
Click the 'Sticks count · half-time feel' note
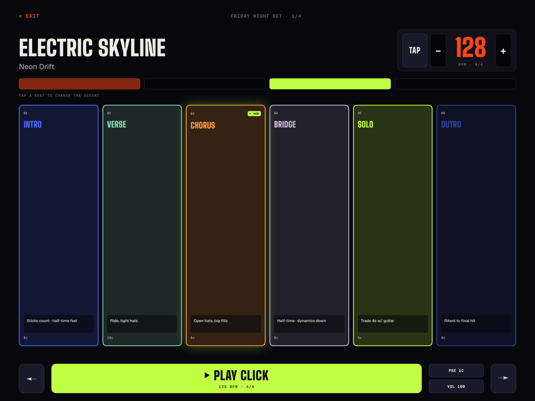point(59,323)
